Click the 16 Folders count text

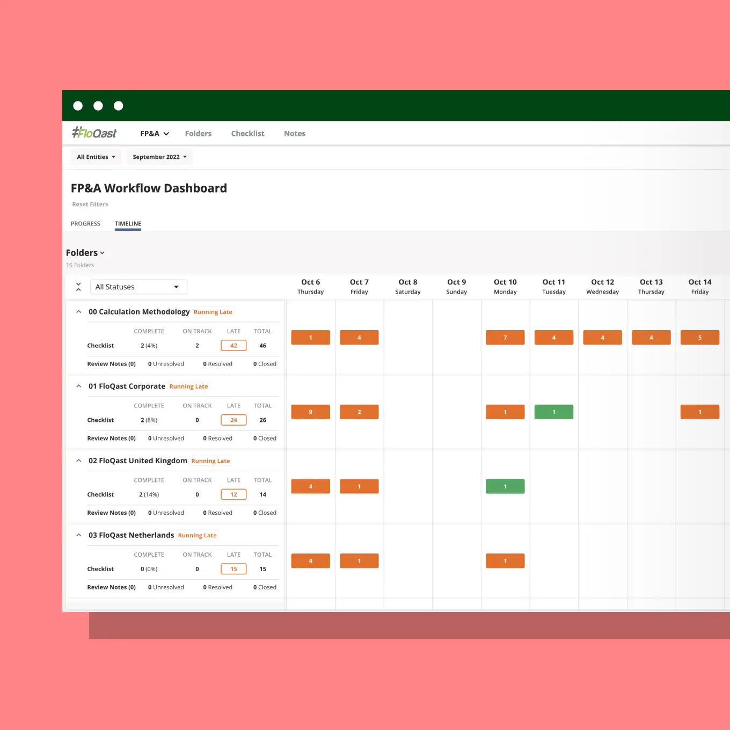[80, 265]
